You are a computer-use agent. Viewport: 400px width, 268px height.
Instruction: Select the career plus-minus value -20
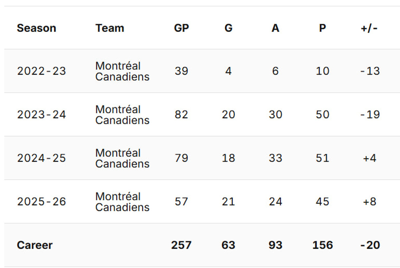370,245
